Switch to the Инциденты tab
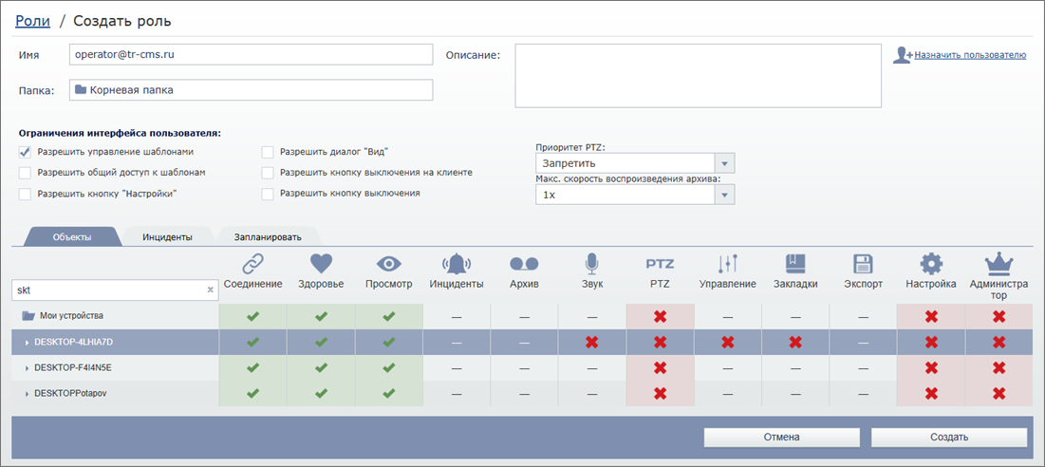Screen dimensions: 1045x467 pyautogui.click(x=168, y=237)
